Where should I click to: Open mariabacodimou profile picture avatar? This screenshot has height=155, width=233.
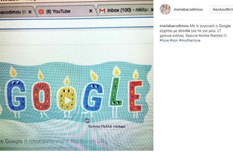click(165, 9)
